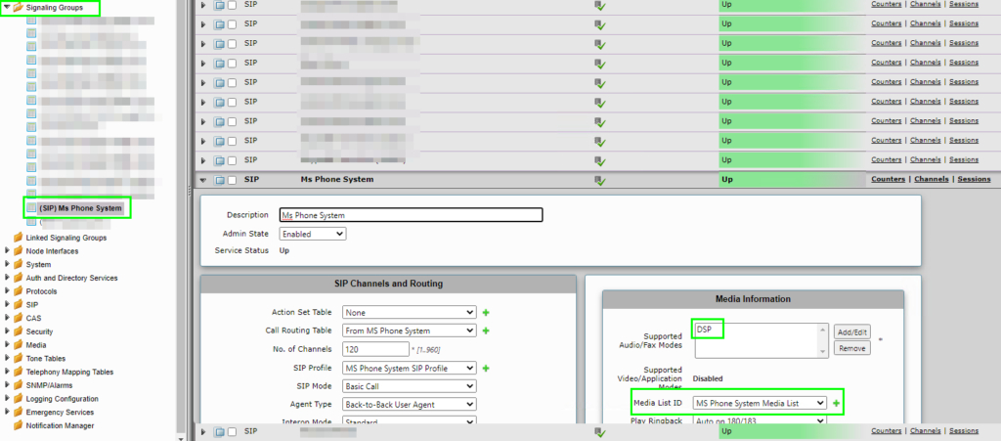Collapse the Signaling Groups tree node arrow

point(7,7)
